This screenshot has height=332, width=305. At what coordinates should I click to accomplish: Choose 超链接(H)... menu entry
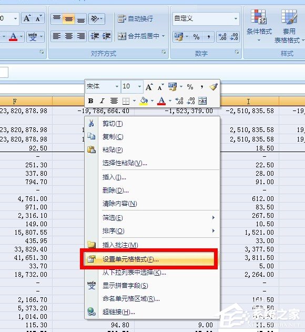tap(152, 311)
